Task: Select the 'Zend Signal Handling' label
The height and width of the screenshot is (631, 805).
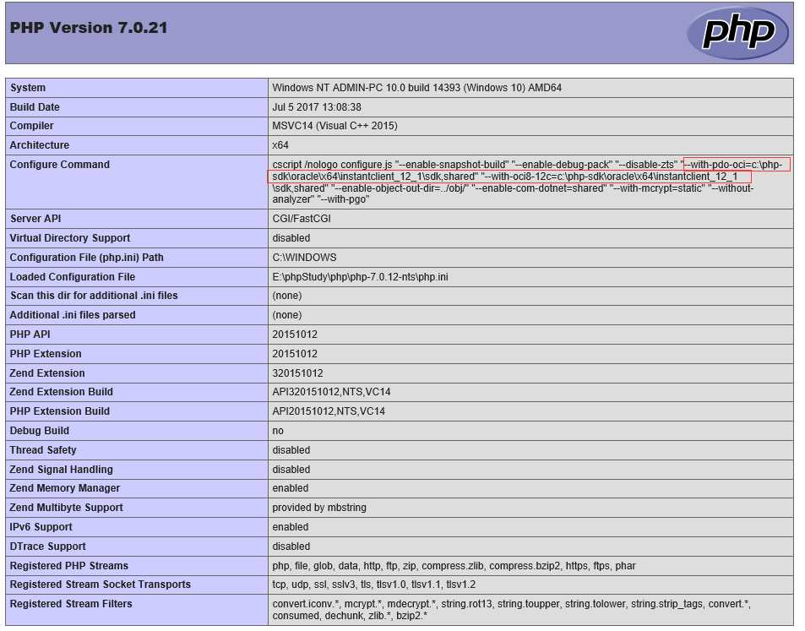Action: coord(61,470)
